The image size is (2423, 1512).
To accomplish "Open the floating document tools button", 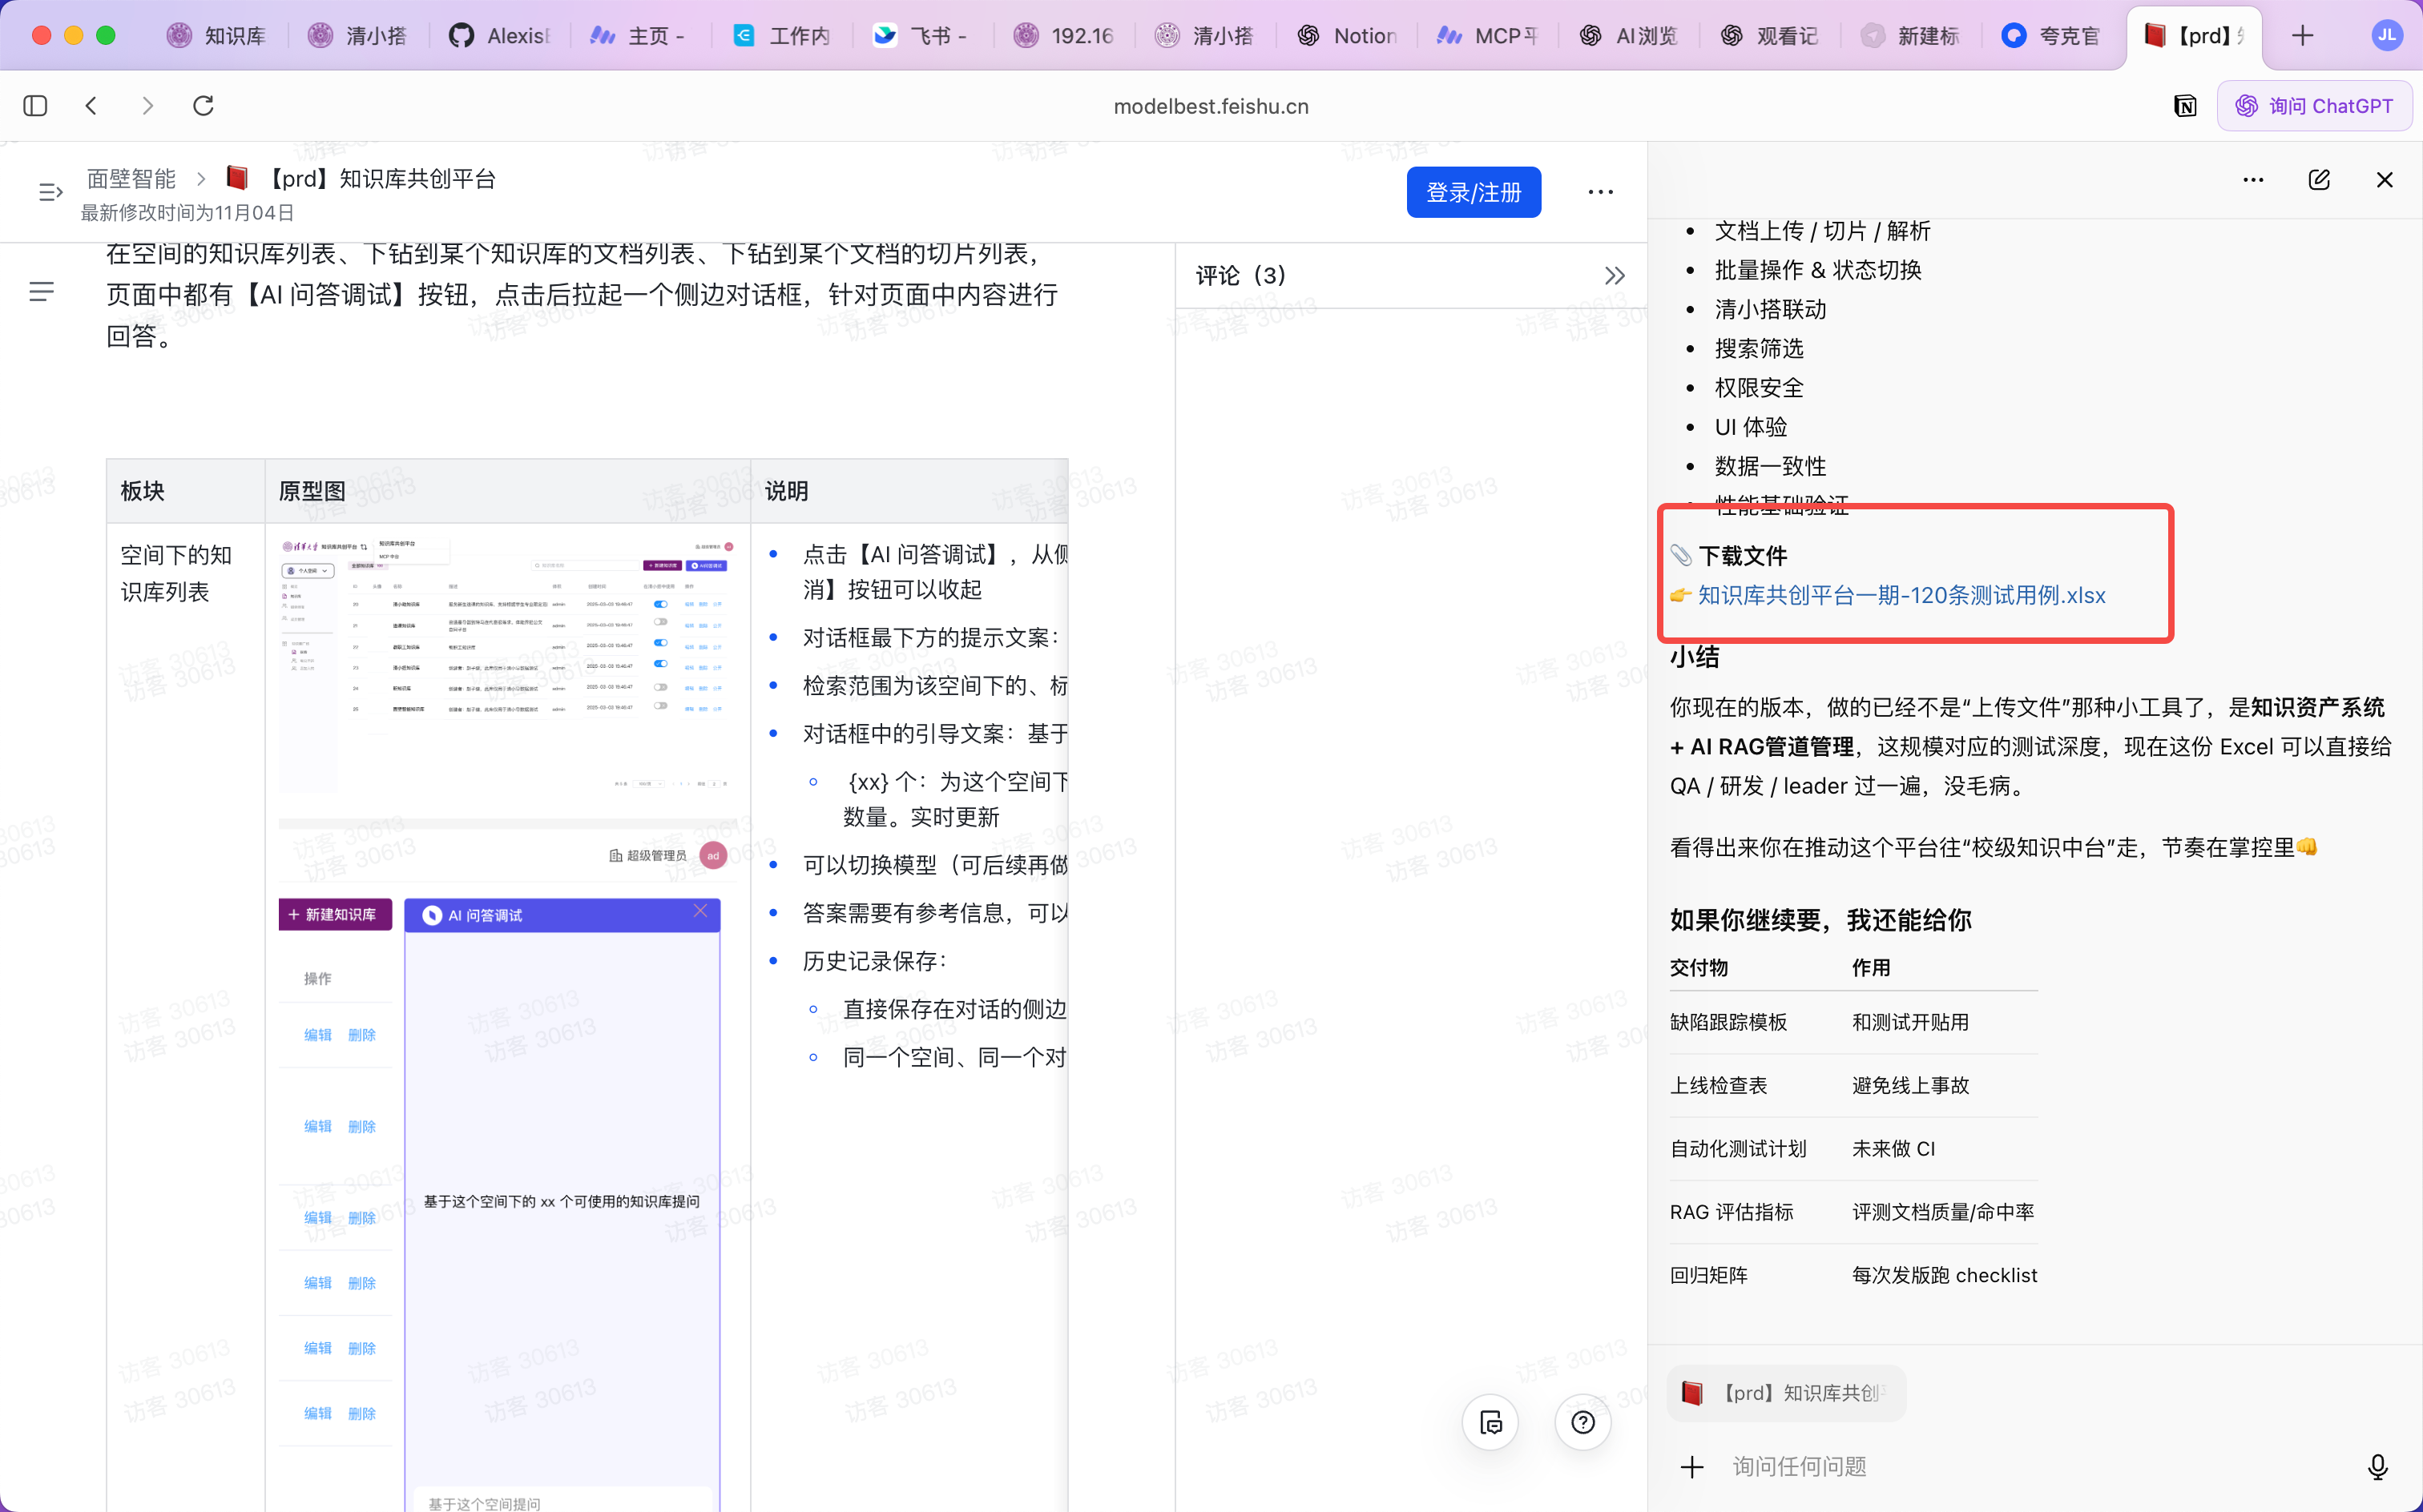I will (x=1490, y=1422).
